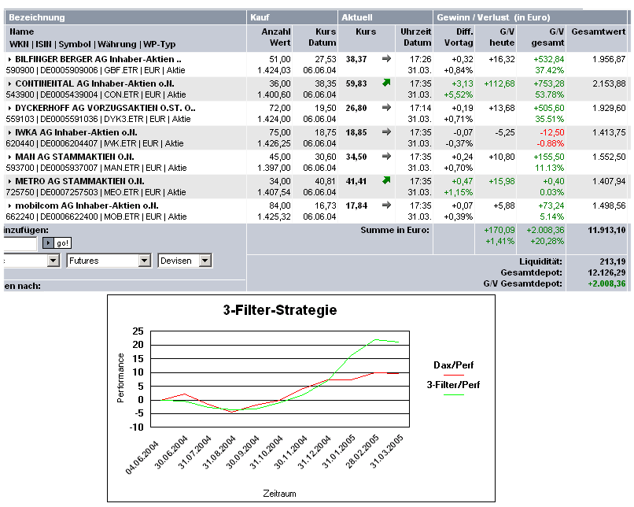The height and width of the screenshot is (507, 634).
Task: Click the go! button
Action: click(x=57, y=242)
